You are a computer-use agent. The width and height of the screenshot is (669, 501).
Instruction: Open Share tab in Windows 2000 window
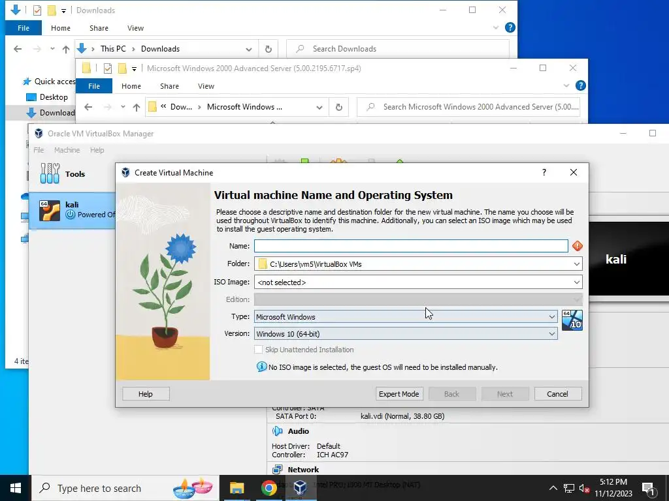pos(169,86)
